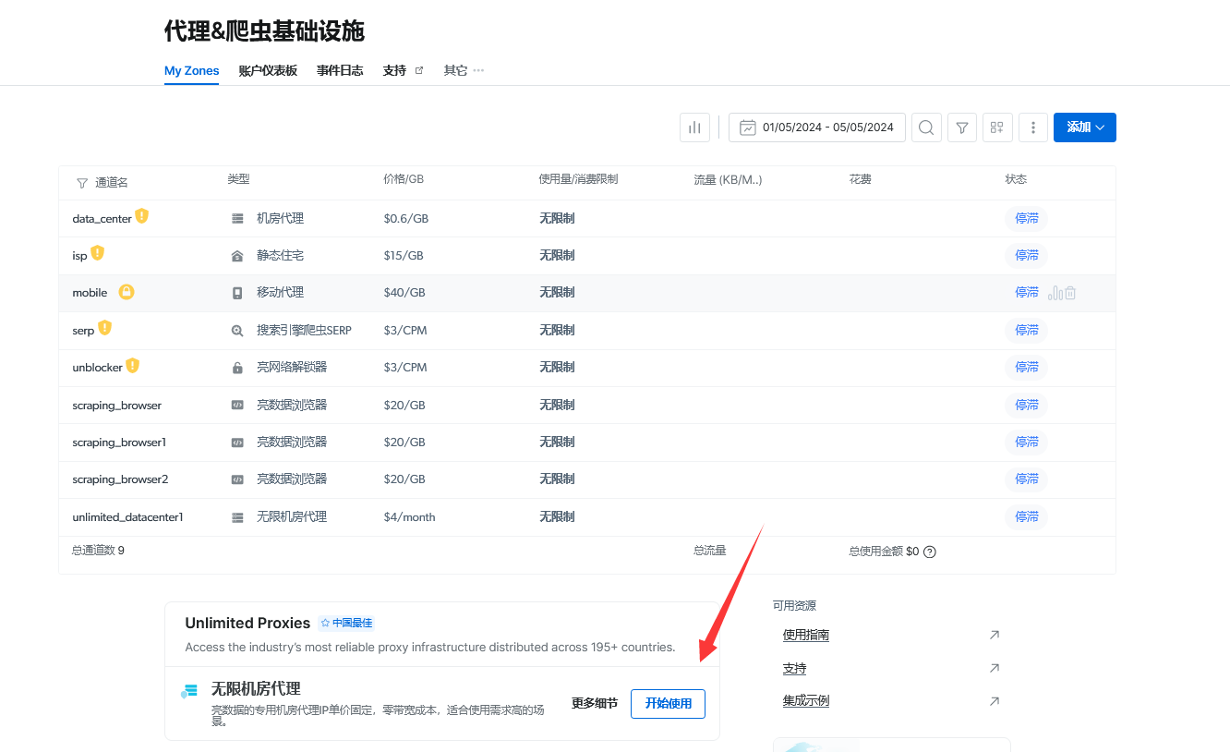The width and height of the screenshot is (1230, 752).
Task: Click the warning shield beside data_center
Action: point(141,216)
